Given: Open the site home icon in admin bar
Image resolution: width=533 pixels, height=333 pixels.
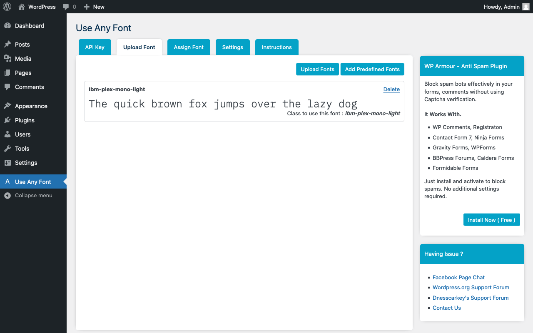Looking at the screenshot, I should 22,7.
